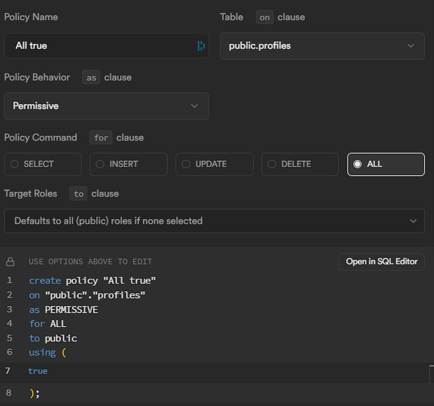Image resolution: width=434 pixels, height=406 pixels.
Task: Choose the INSERT policy command option
Action: (x=128, y=164)
